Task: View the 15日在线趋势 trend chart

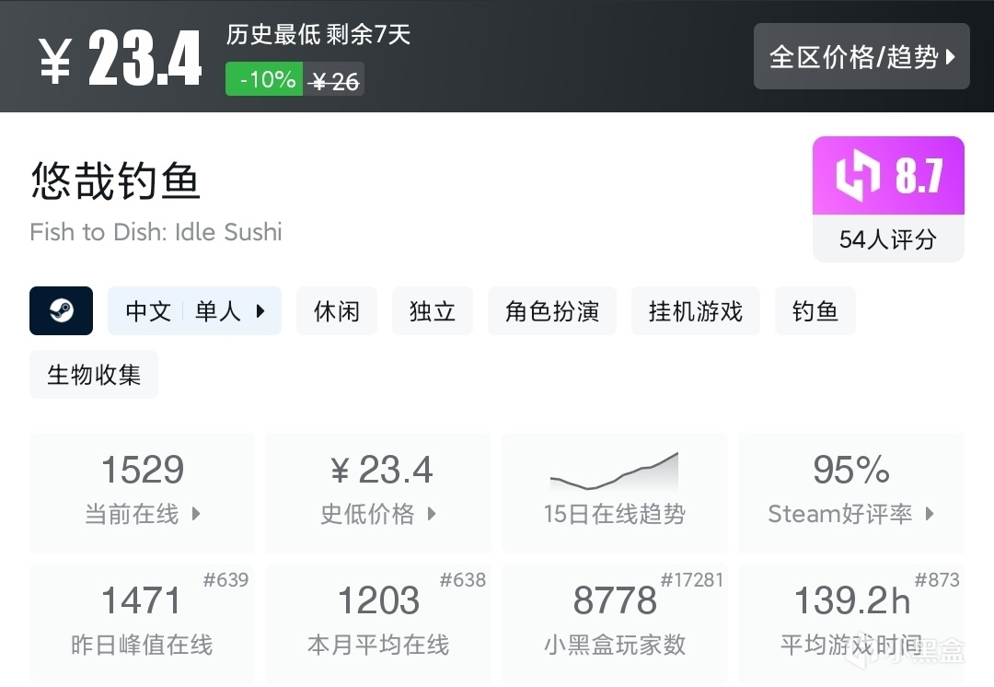Action: click(x=614, y=493)
